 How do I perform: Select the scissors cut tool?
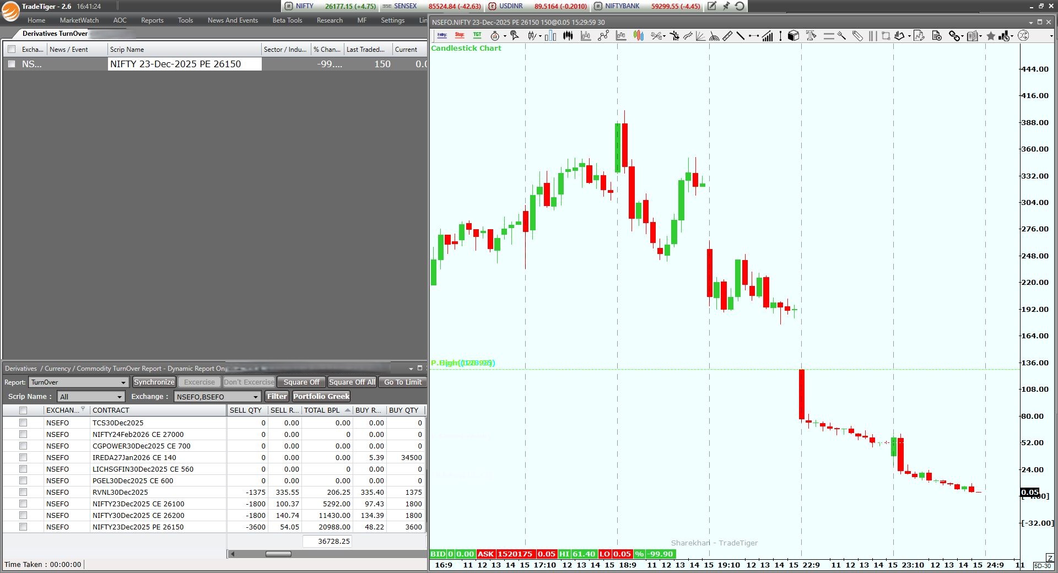coord(656,36)
